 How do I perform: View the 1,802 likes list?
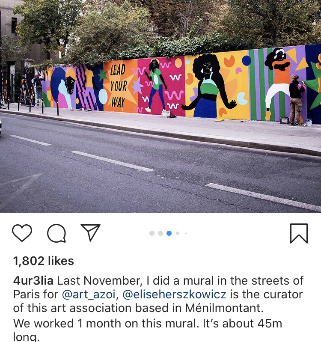[43, 261]
